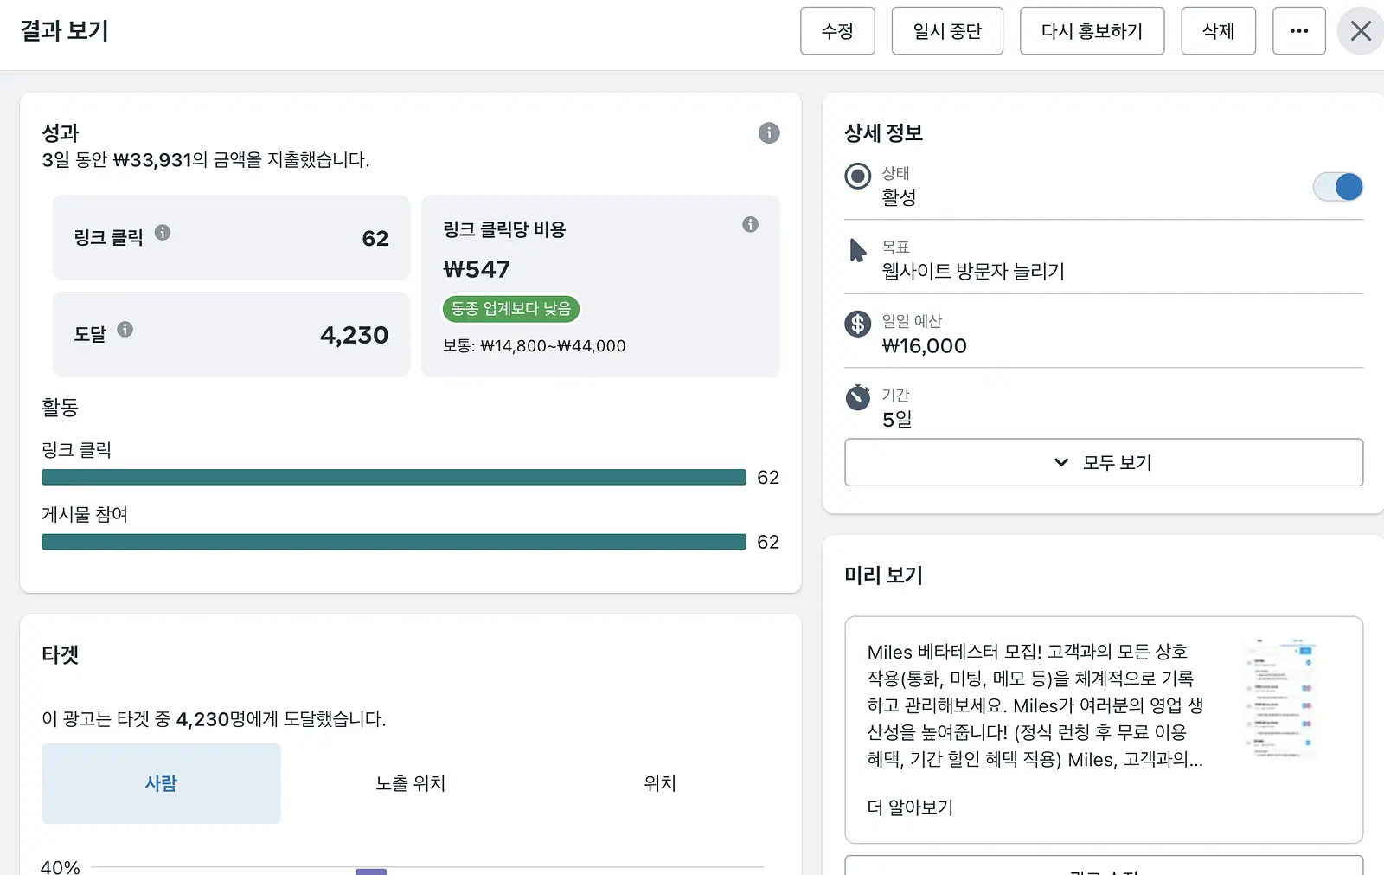The height and width of the screenshot is (875, 1384).
Task: Open the ad preview thumbnail image
Action: pyautogui.click(x=1284, y=699)
